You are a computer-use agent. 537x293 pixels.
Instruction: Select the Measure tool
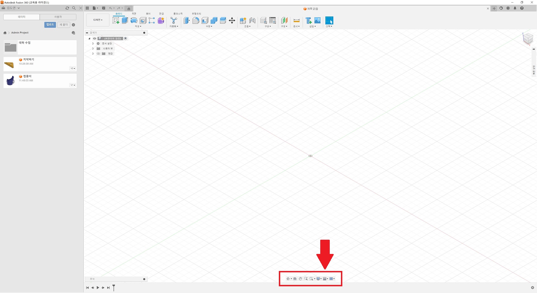(296, 20)
